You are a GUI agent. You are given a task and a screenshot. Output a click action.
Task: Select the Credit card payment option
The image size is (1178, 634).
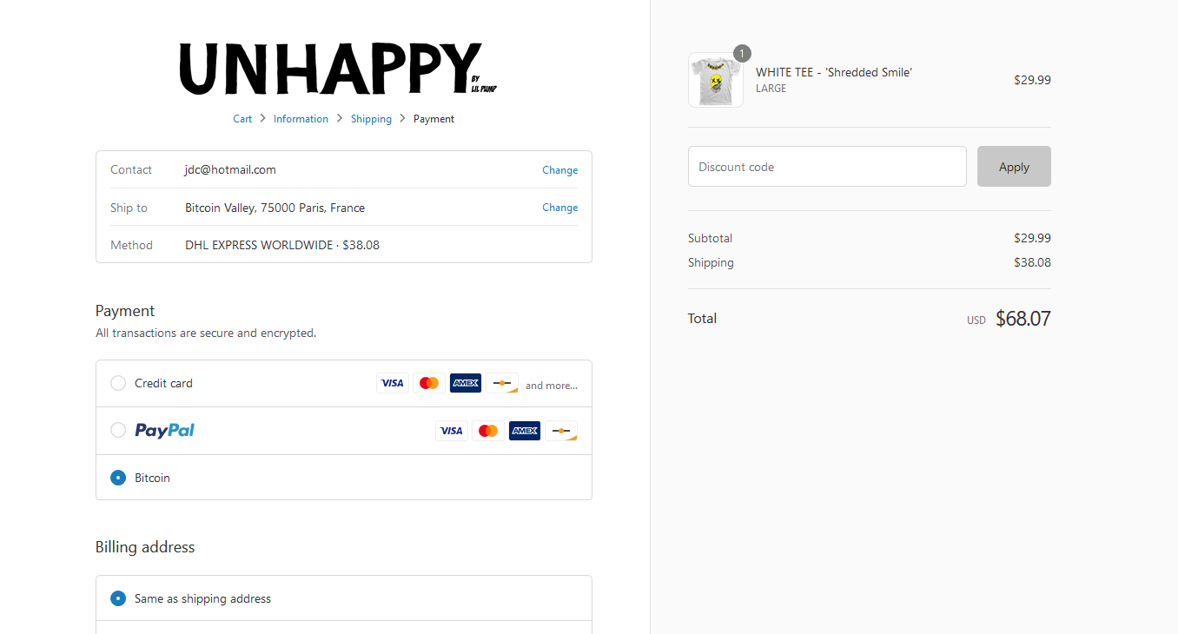click(x=118, y=383)
